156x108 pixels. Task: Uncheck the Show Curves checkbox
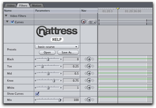(x=37, y=93)
